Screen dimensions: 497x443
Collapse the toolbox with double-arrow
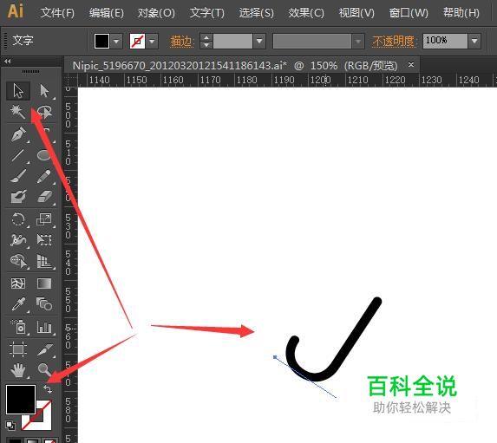tap(8, 62)
